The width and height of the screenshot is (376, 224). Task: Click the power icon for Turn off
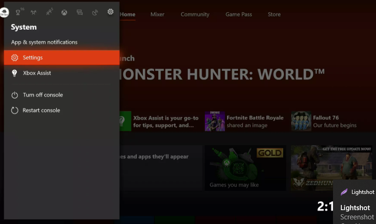tap(15, 95)
